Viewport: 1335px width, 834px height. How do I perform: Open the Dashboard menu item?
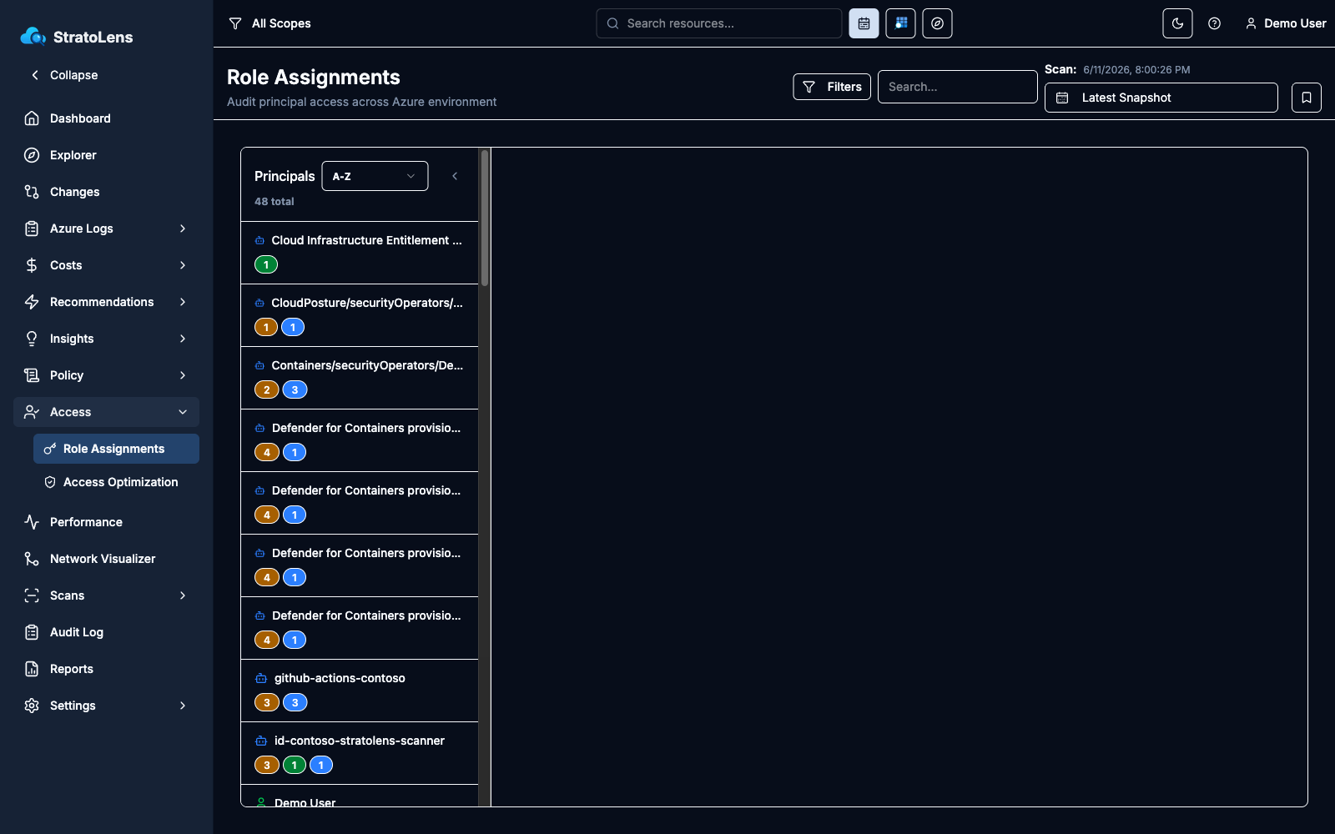[106, 118]
